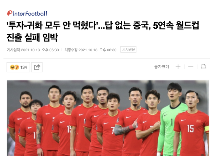
Task: Click the red InterFootball logo mark
Action: click(x=10, y=13)
